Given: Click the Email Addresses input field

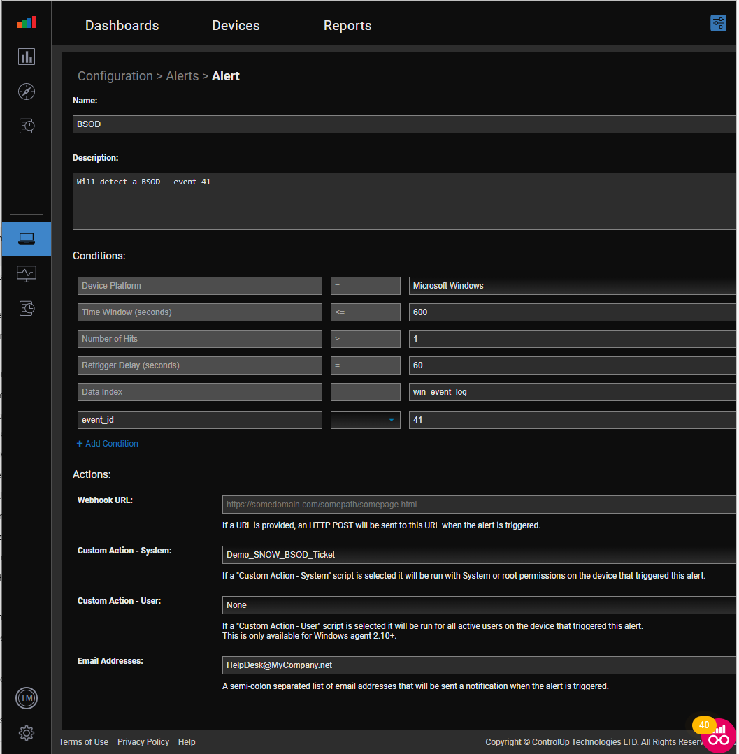Looking at the screenshot, I should coord(479,665).
